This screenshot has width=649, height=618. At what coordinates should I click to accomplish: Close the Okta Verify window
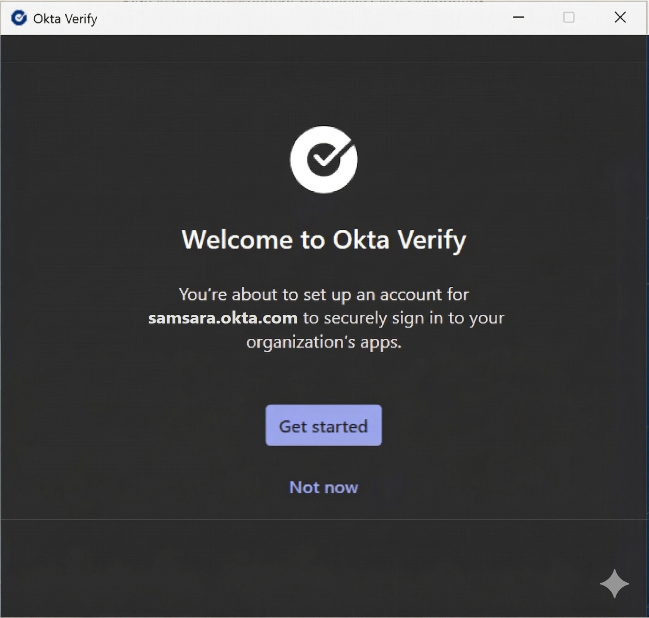coord(620,17)
